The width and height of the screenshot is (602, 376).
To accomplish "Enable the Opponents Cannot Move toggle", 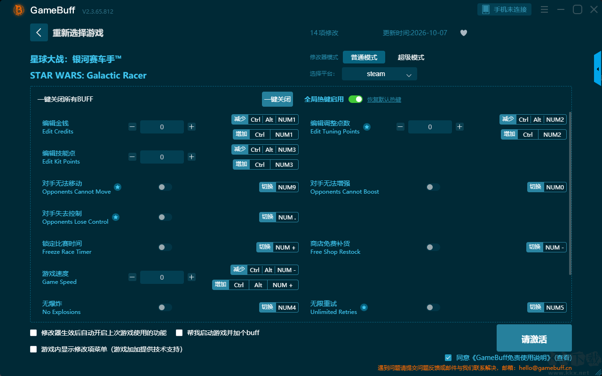I will (165, 187).
